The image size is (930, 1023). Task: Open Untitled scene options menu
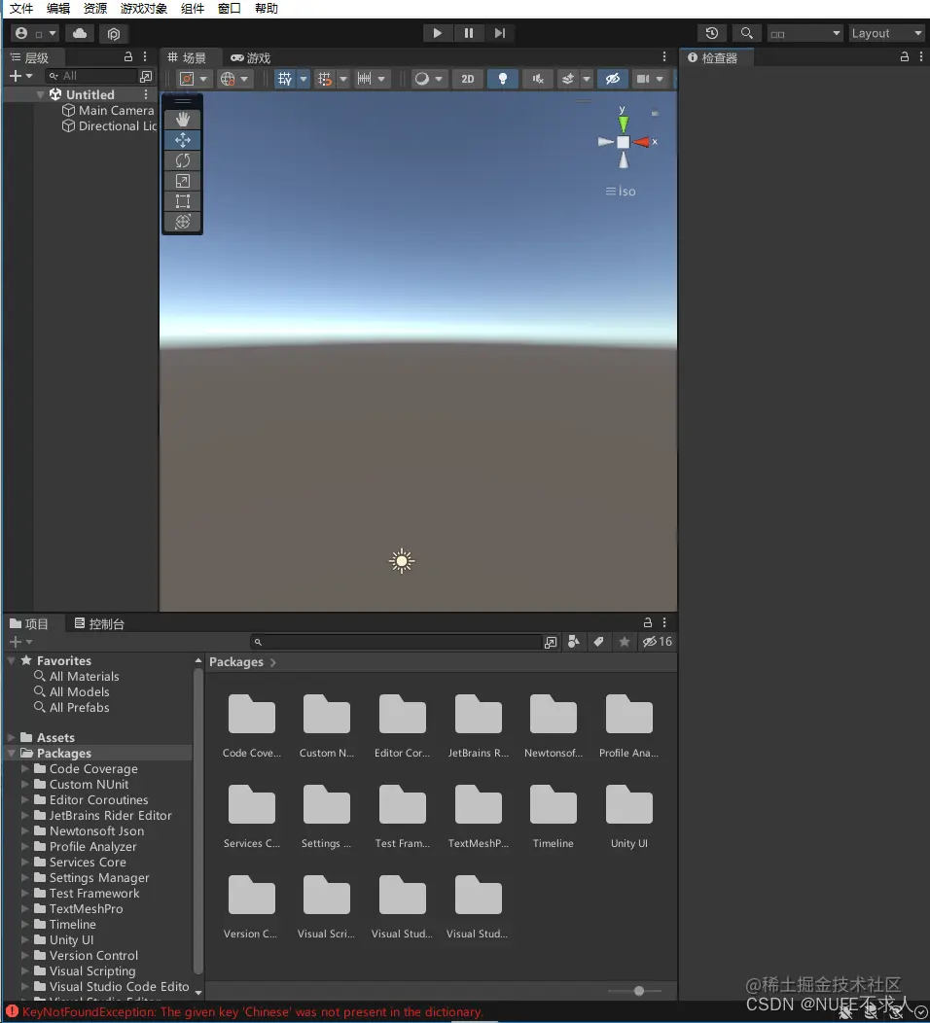(x=146, y=94)
